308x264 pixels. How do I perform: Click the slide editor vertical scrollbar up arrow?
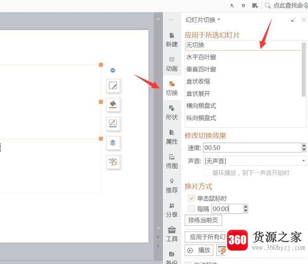click(x=159, y=19)
